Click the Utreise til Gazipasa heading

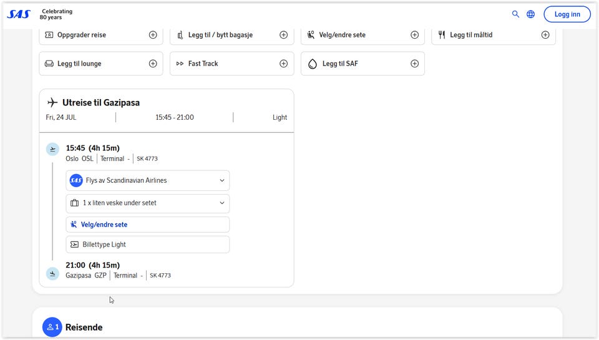[101, 102]
